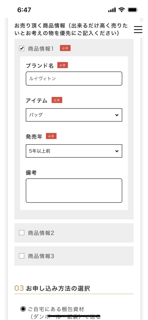Screen dimensions: 148x320
Task: Enable the 商品情報2 checkbox
Action: [22, 232]
